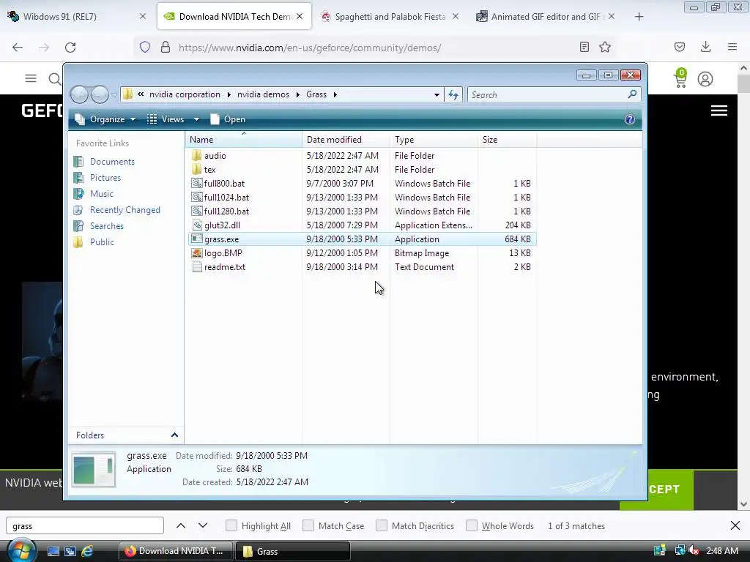Open NVIDIA site hamburger menu on right

[719, 111]
